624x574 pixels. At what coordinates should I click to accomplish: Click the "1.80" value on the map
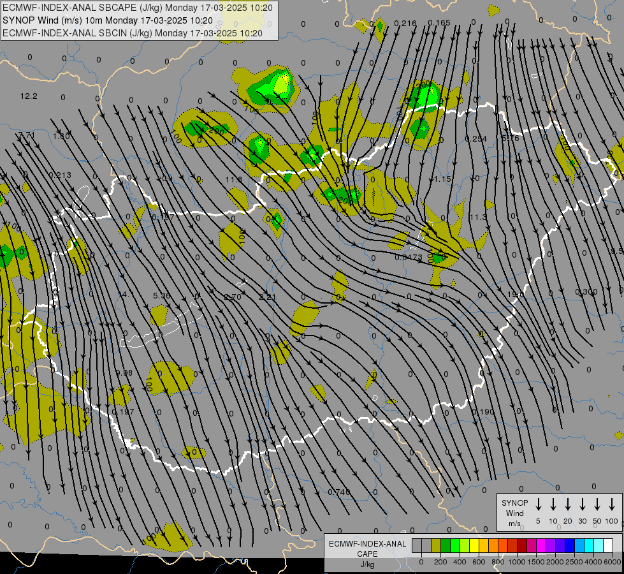point(61,136)
